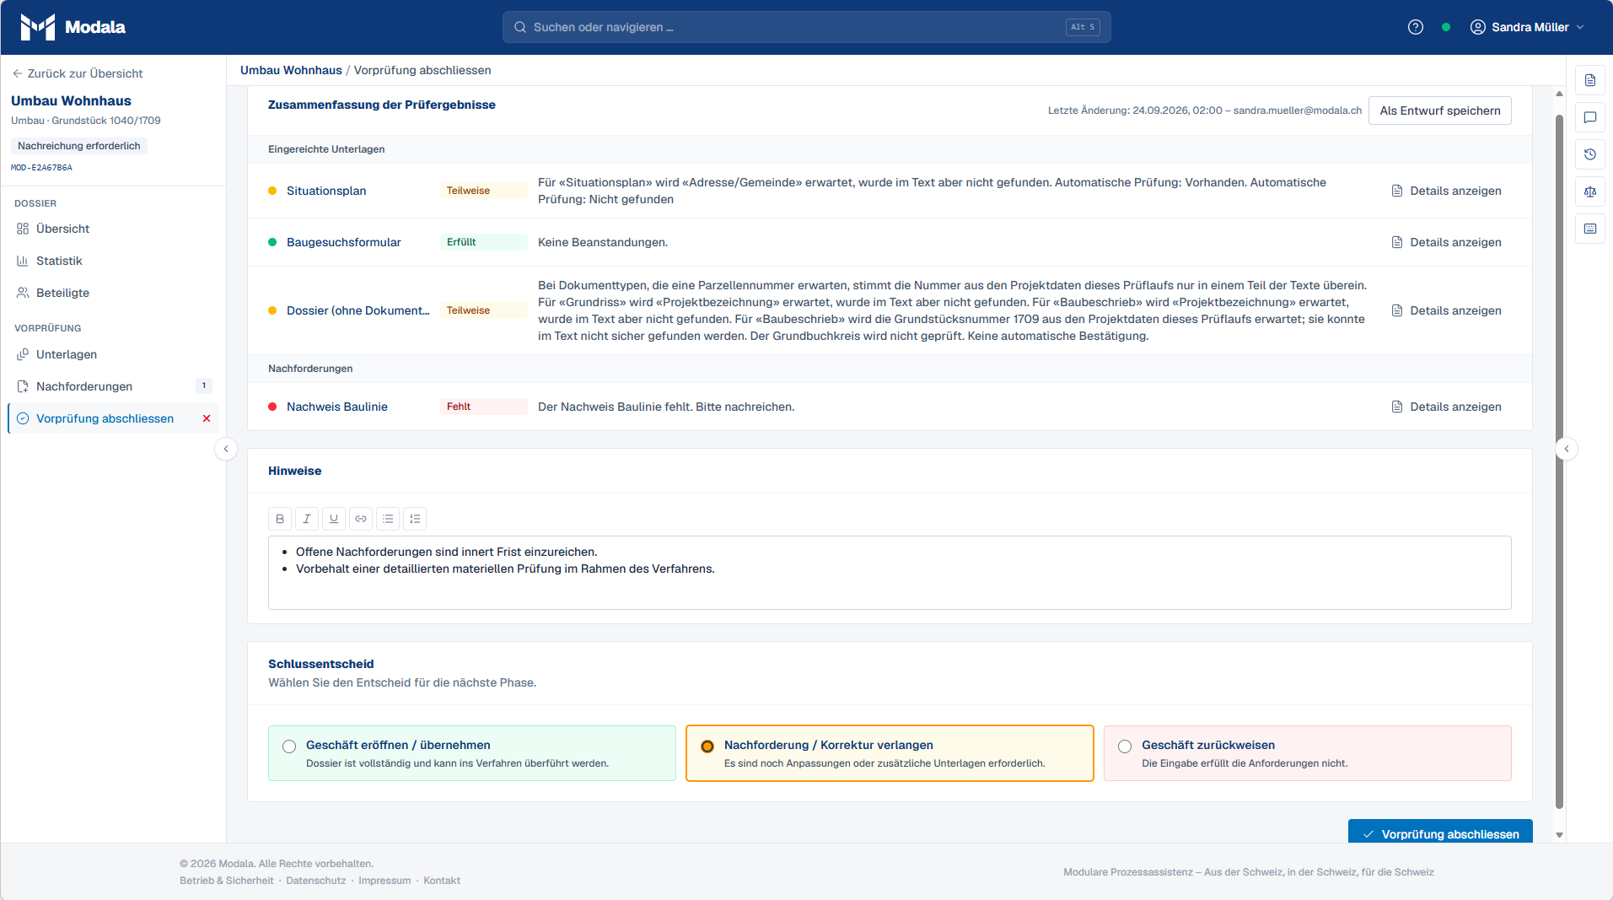This screenshot has height=900, width=1613.
Task: Focus the search or navigate field
Action: click(806, 27)
